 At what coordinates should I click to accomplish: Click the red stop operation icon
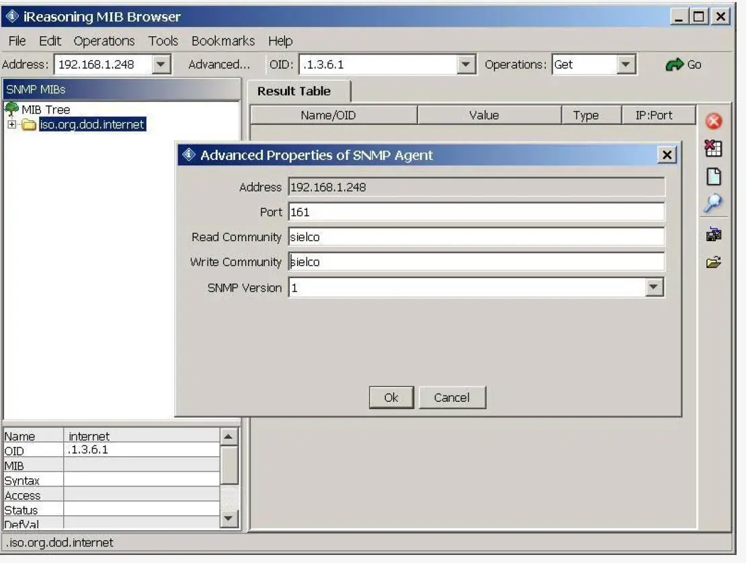pyautogui.click(x=713, y=121)
